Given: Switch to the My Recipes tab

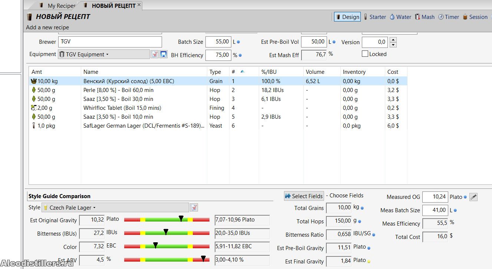Looking at the screenshot, I should click(61, 6).
